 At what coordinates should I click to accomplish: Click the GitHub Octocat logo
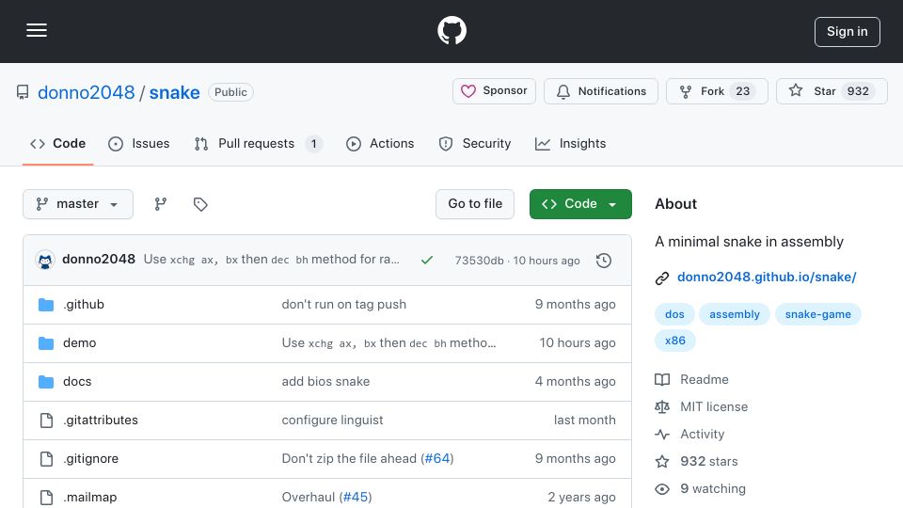tap(451, 30)
